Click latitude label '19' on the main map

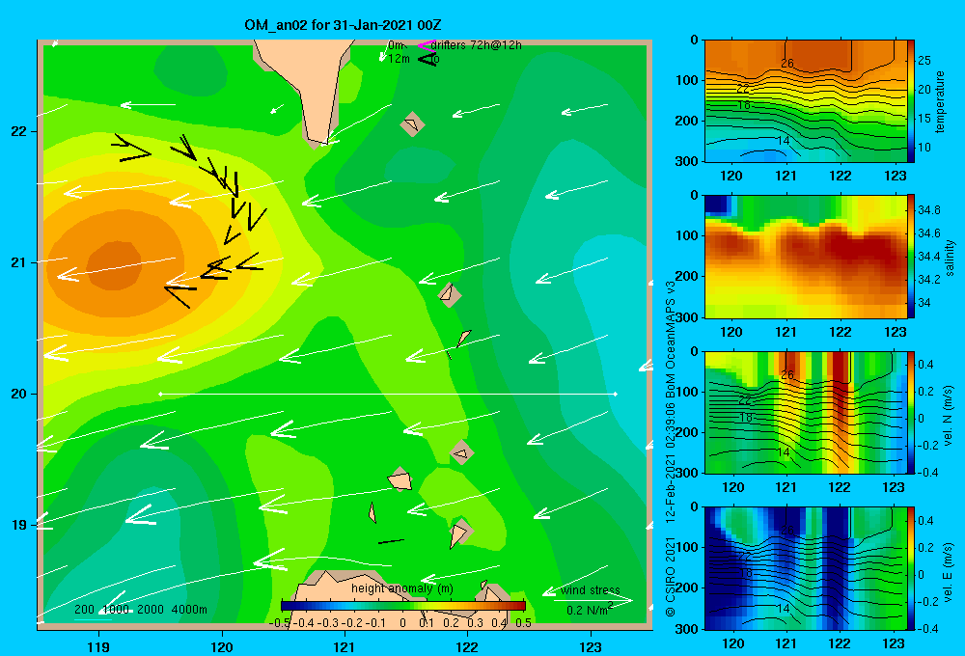(x=18, y=525)
